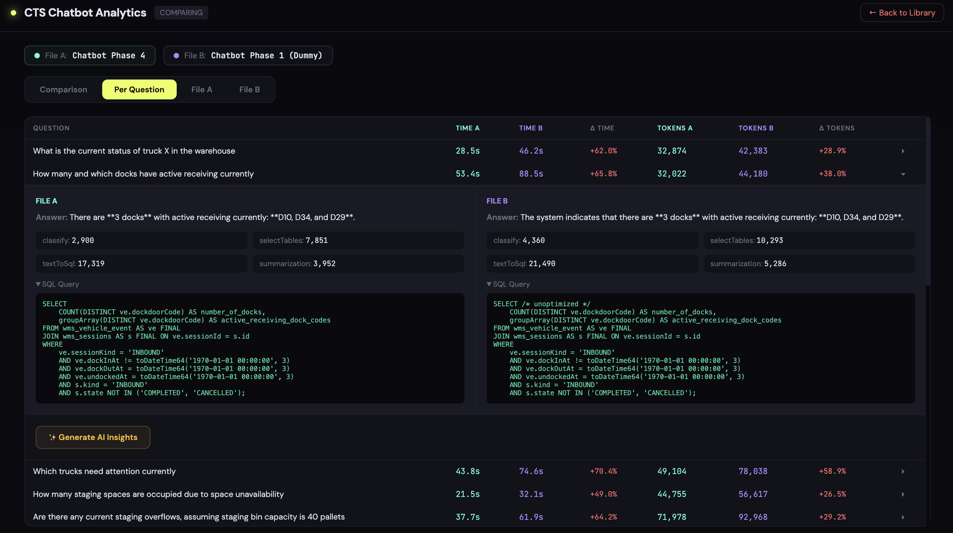Click the File B summarization: 5,286 box

809,263
